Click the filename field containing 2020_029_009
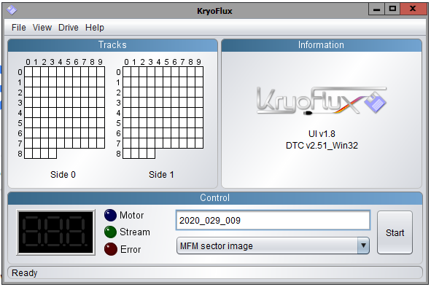The width and height of the screenshot is (431, 287). tap(273, 220)
